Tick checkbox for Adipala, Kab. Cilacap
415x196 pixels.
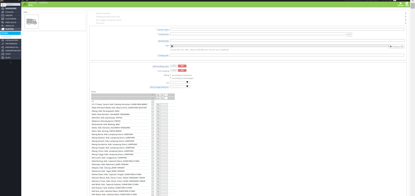[153, 168]
